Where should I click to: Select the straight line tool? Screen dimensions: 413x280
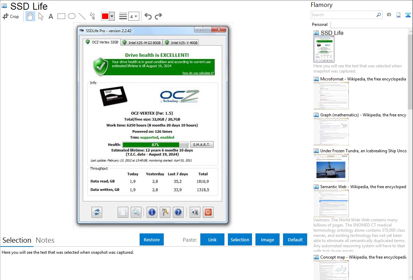[82, 16]
